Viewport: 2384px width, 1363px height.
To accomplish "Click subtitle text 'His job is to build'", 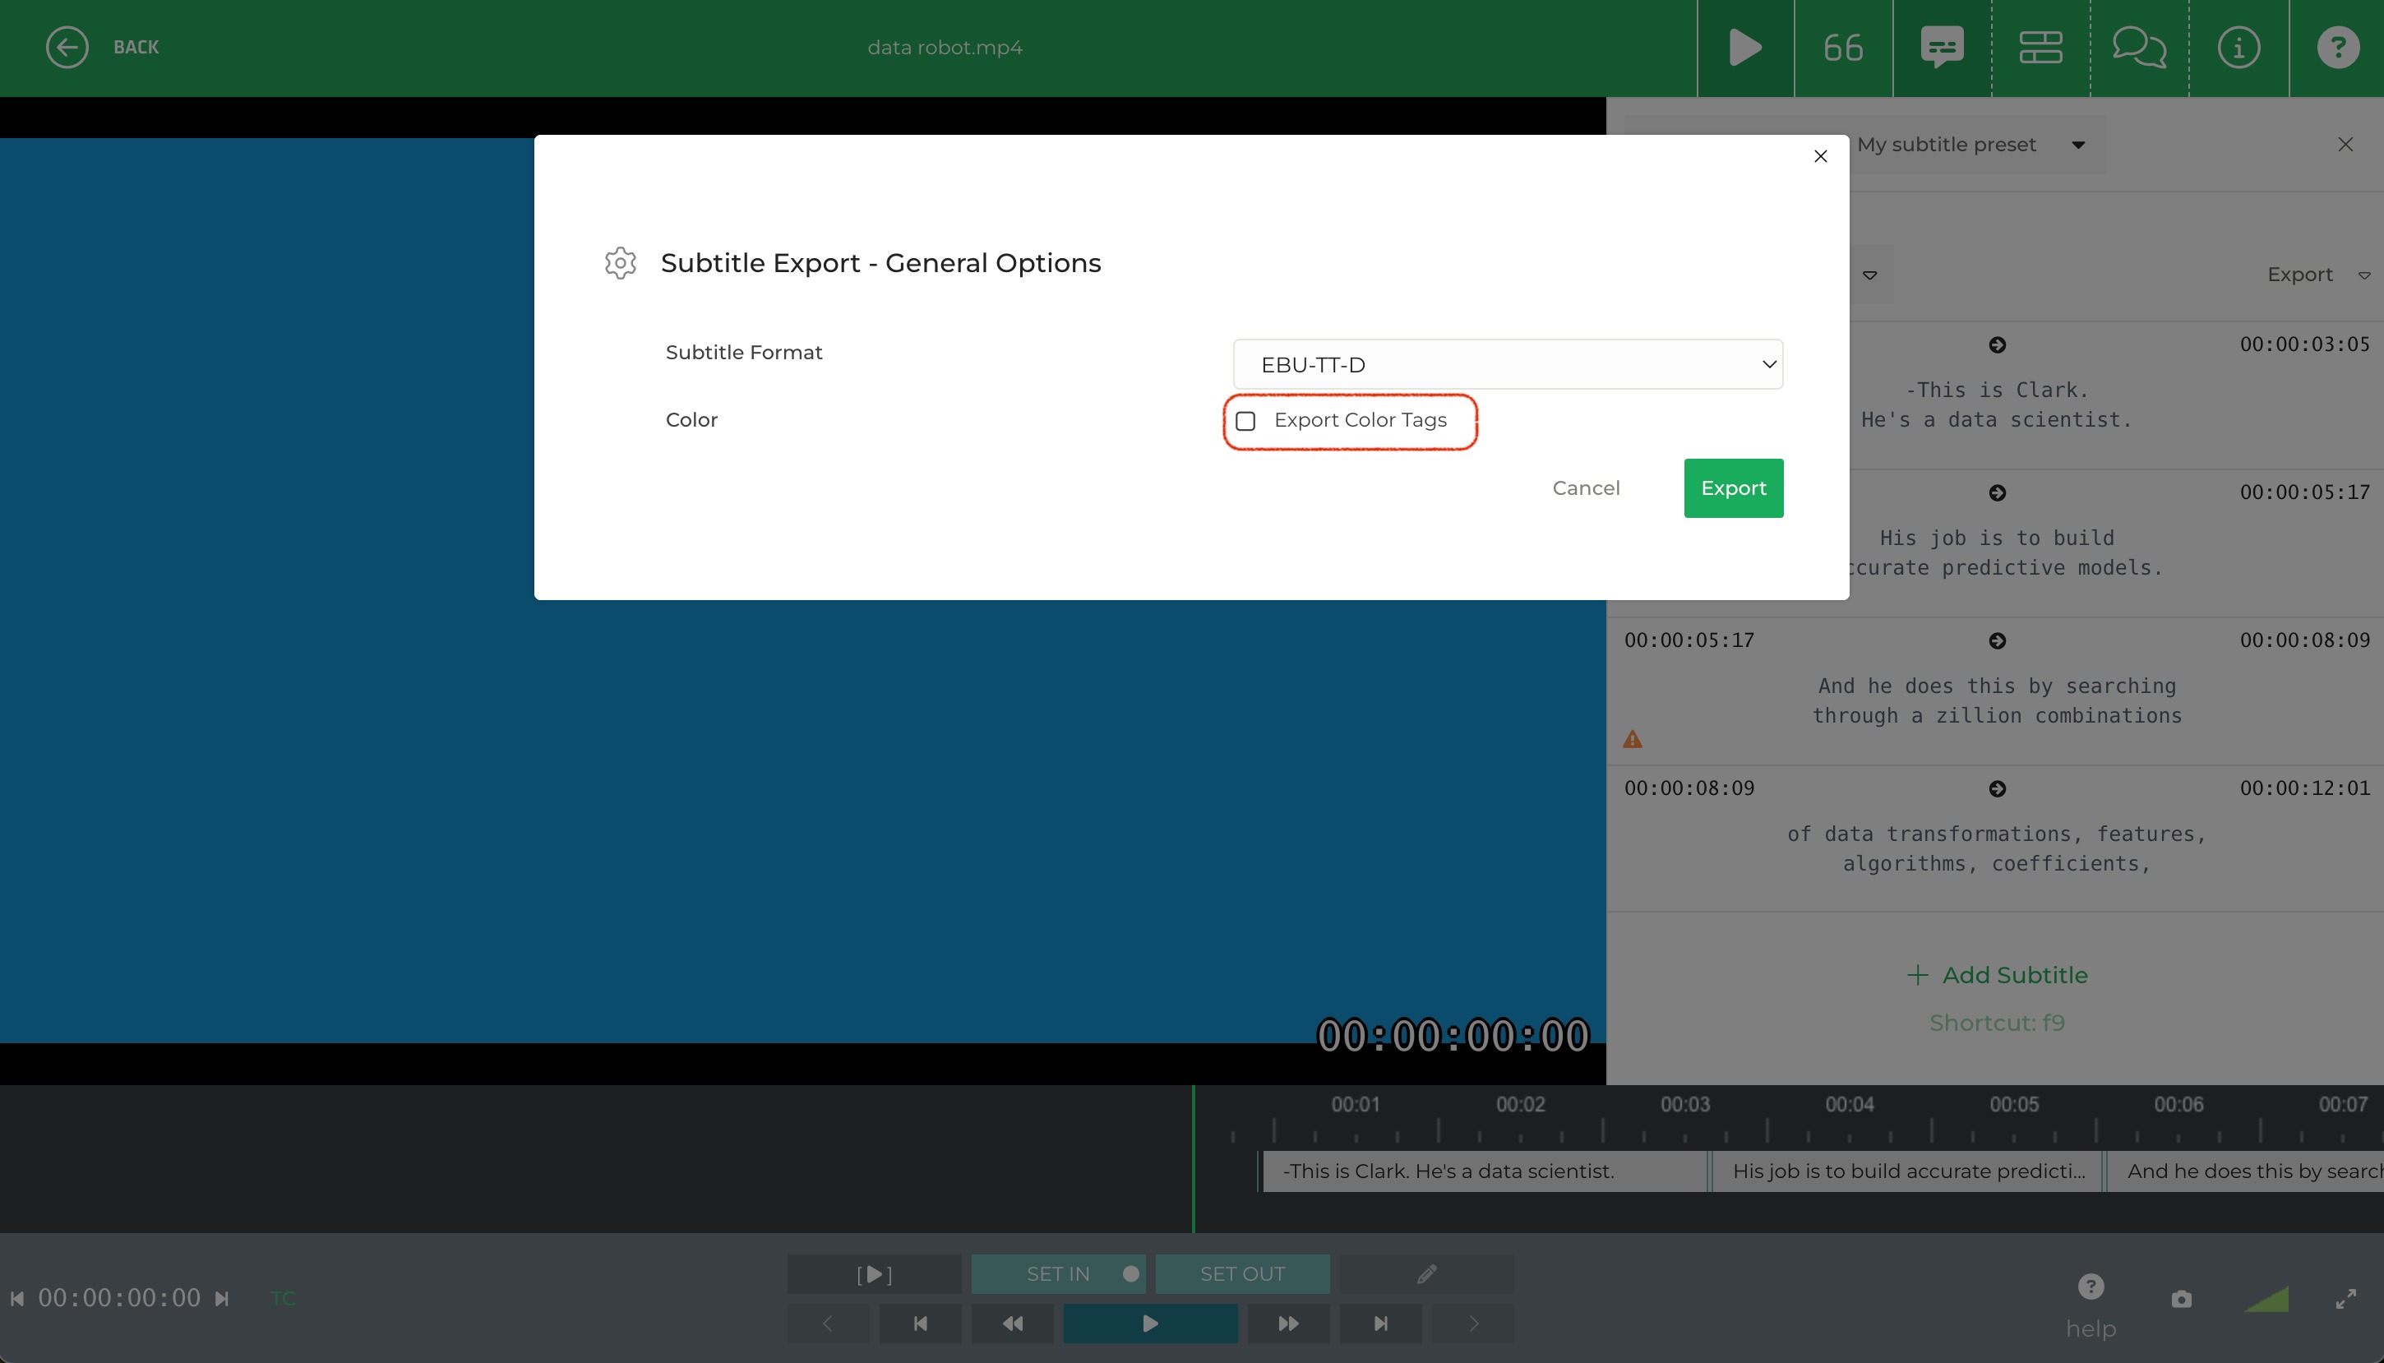I will pyautogui.click(x=1998, y=538).
